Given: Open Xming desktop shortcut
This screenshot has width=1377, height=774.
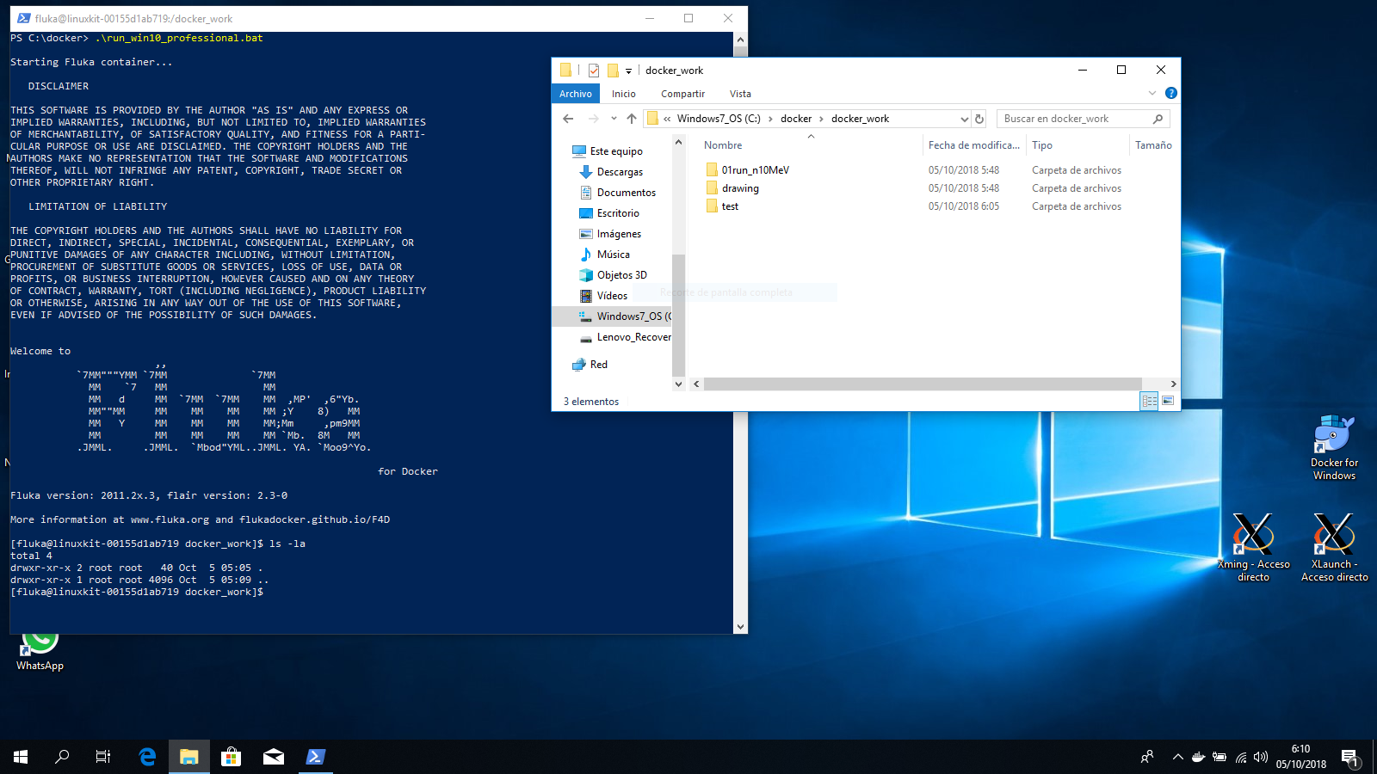Looking at the screenshot, I should pos(1253,548).
